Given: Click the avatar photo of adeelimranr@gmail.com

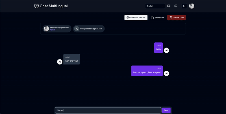Looking at the screenshot, I should click(x=46, y=29).
